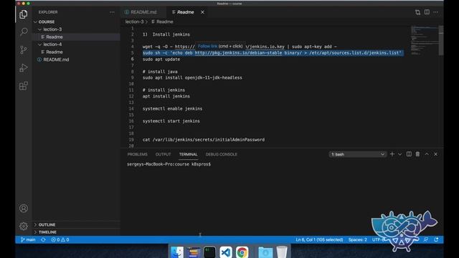Switch to the PROBLEMS tab
Screen dimensions: 459x258
(137, 154)
